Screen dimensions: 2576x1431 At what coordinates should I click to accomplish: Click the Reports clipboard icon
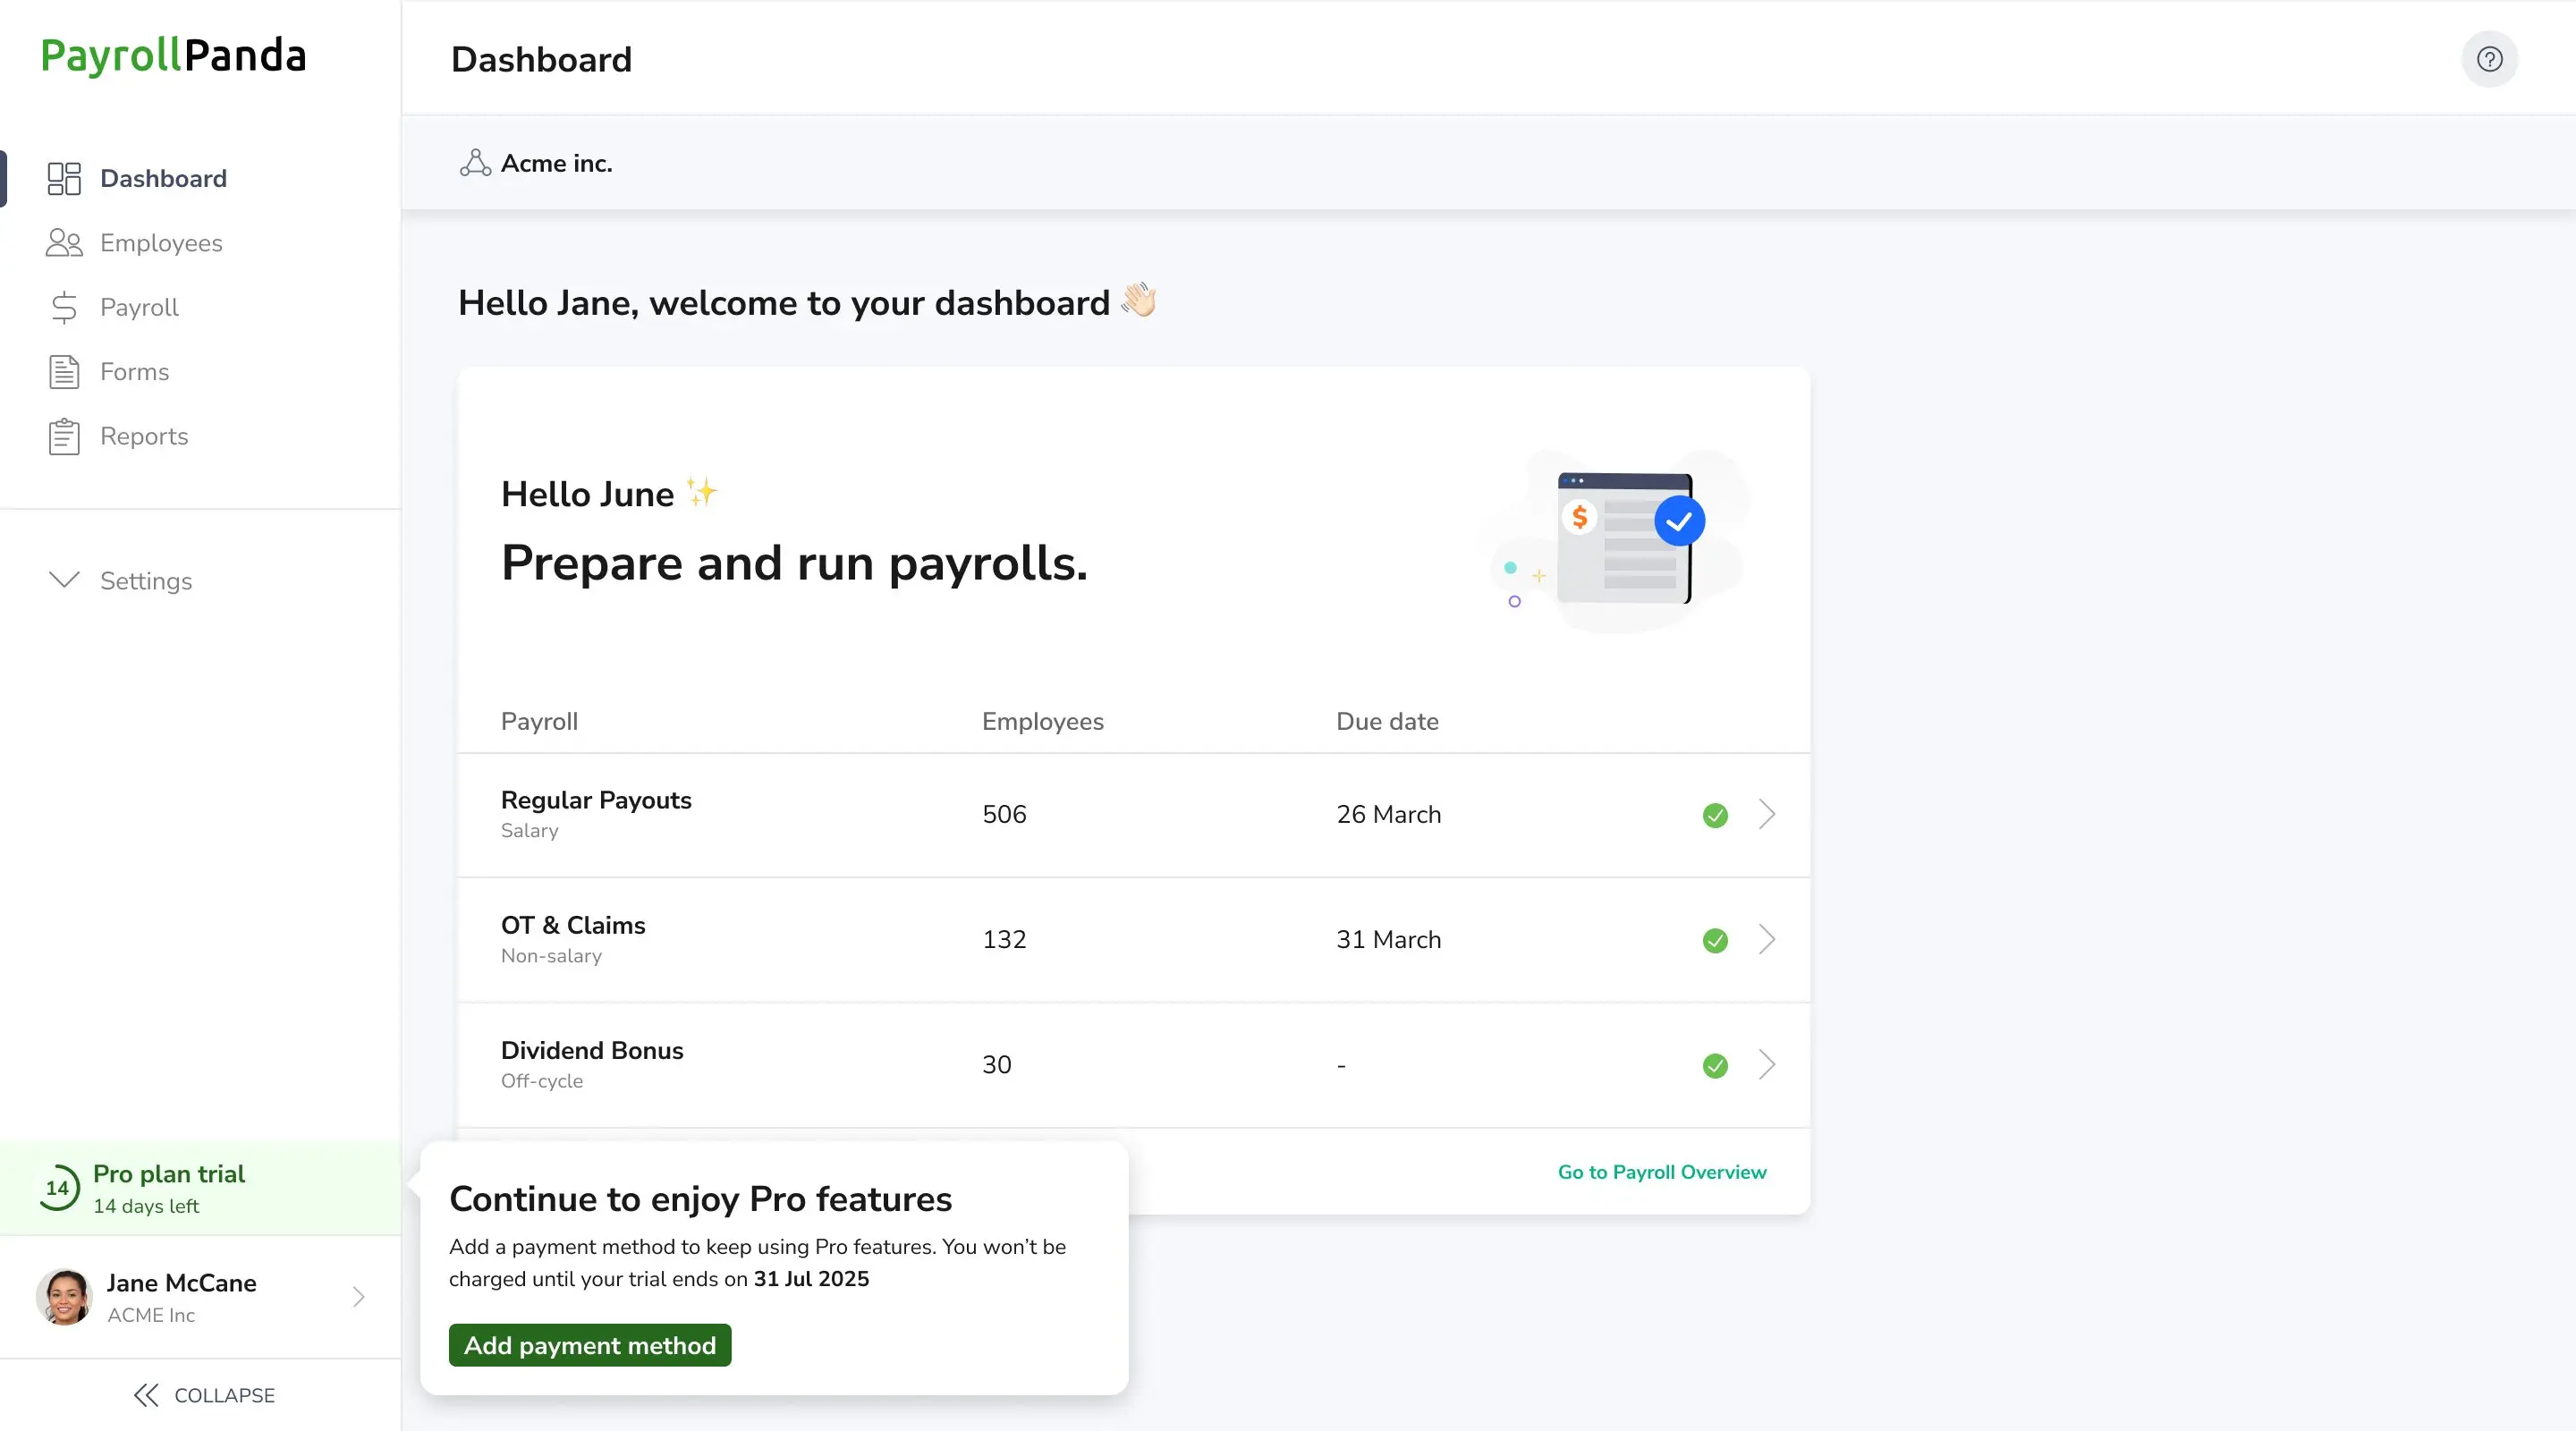64,437
